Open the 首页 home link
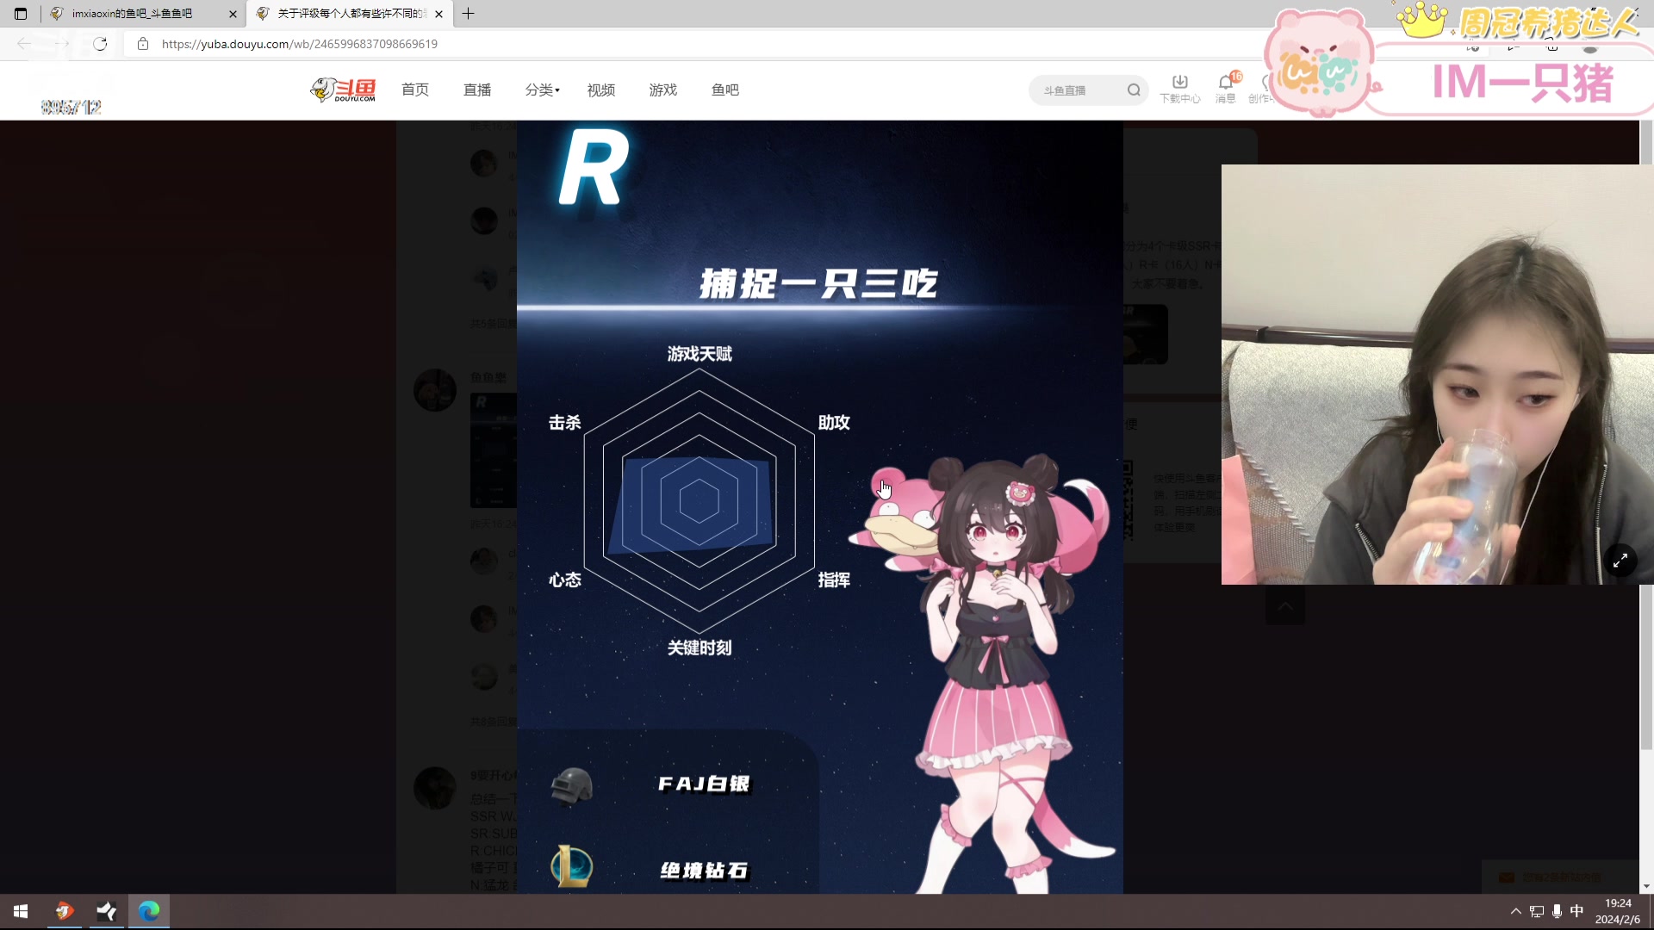This screenshot has height=930, width=1654. click(x=414, y=90)
